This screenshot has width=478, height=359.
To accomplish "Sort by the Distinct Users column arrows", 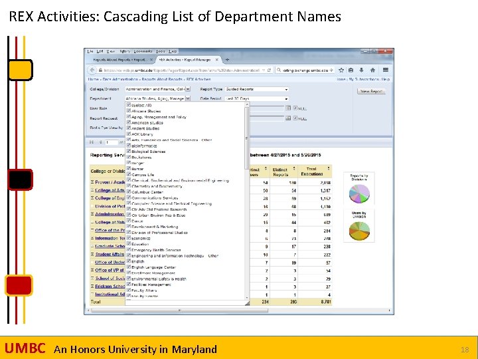I will point(266,168).
